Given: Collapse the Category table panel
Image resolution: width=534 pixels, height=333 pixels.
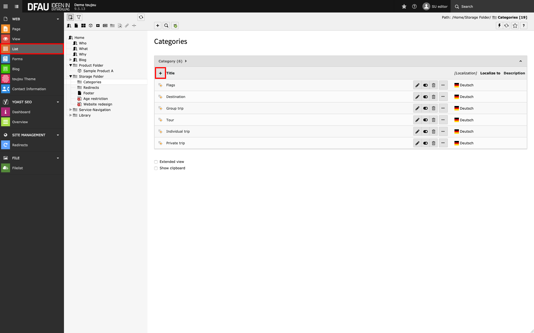Looking at the screenshot, I should pyautogui.click(x=520, y=61).
